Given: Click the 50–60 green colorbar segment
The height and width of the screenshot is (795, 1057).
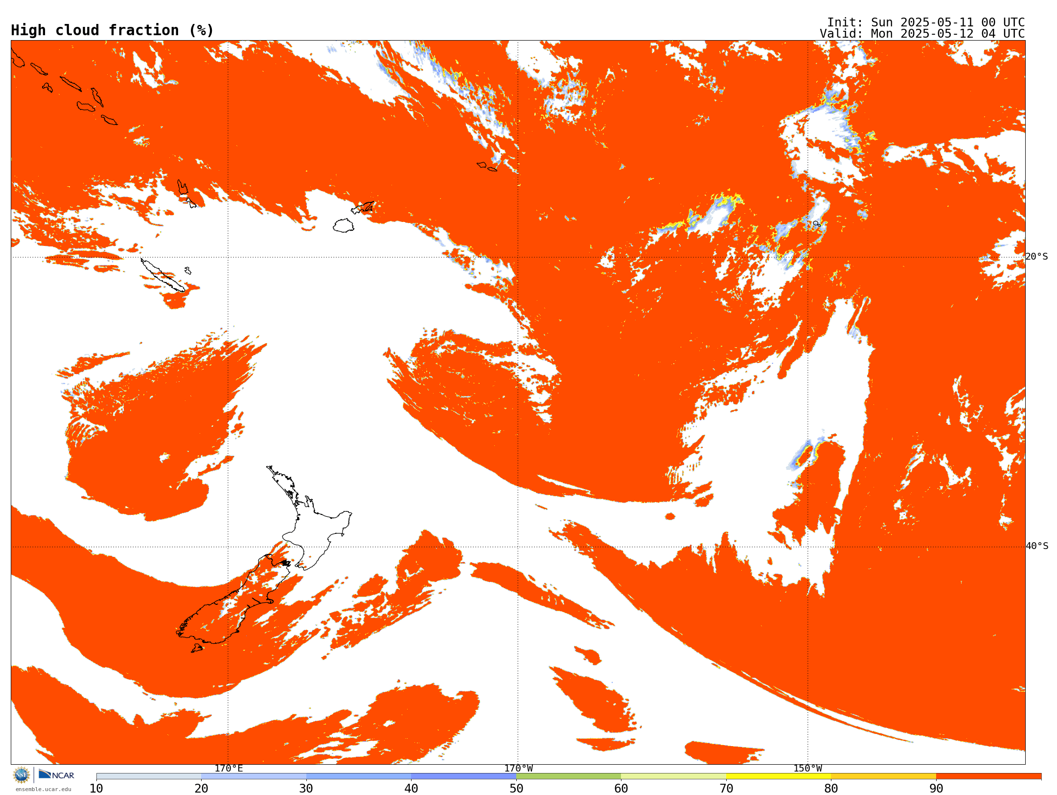Looking at the screenshot, I should (569, 776).
